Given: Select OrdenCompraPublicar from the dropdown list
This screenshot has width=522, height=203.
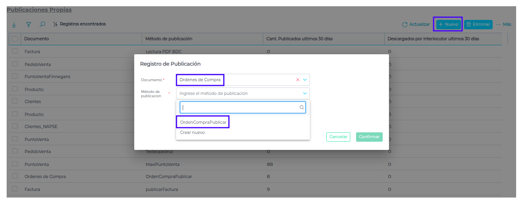Looking at the screenshot, I should (x=203, y=122).
